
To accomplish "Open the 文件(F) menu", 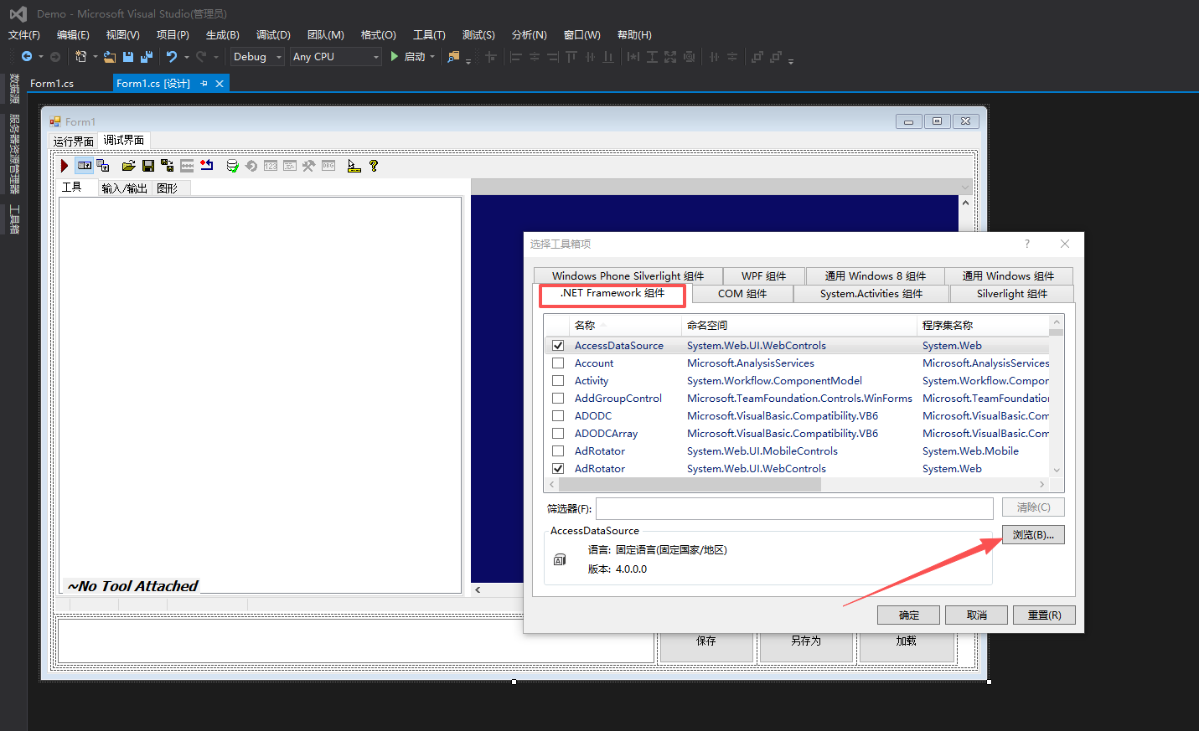I will (24, 34).
